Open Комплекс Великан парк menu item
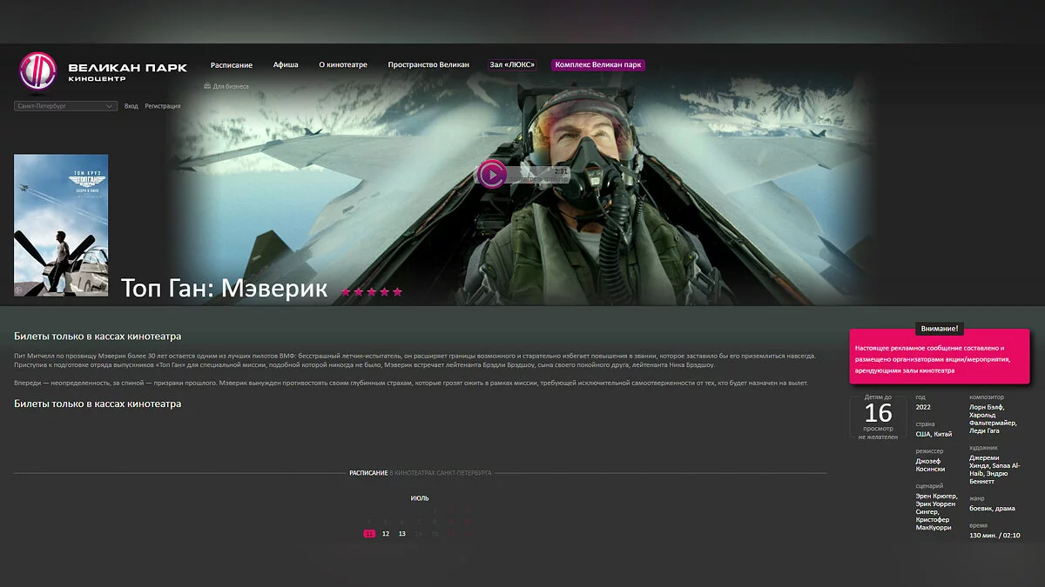Viewport: 1045px width, 587px height. pyautogui.click(x=598, y=65)
